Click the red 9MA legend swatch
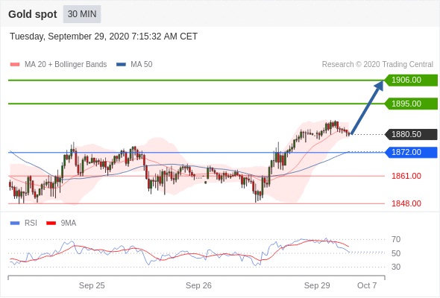Image resolution: width=440 pixels, height=298 pixels. pyautogui.click(x=51, y=223)
